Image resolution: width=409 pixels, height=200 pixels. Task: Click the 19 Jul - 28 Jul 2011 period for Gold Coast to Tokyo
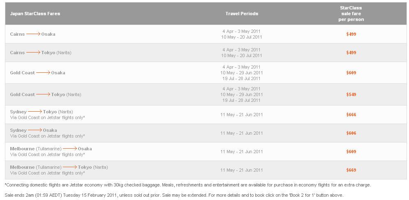pos(242,100)
